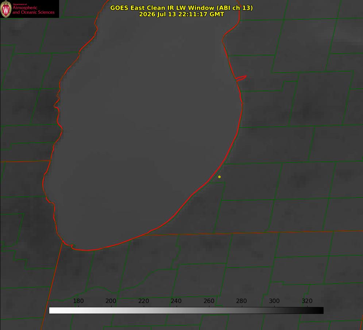
Task: Click the small 'Department of' text
Action: pyautogui.click(x=20, y=4)
